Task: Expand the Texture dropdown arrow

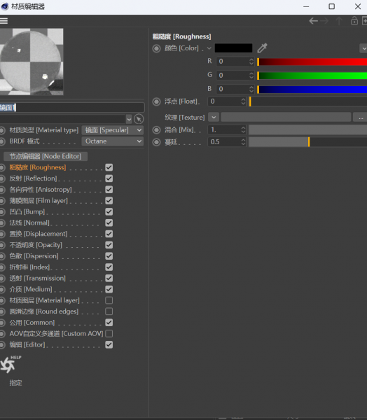Action: [x=214, y=117]
